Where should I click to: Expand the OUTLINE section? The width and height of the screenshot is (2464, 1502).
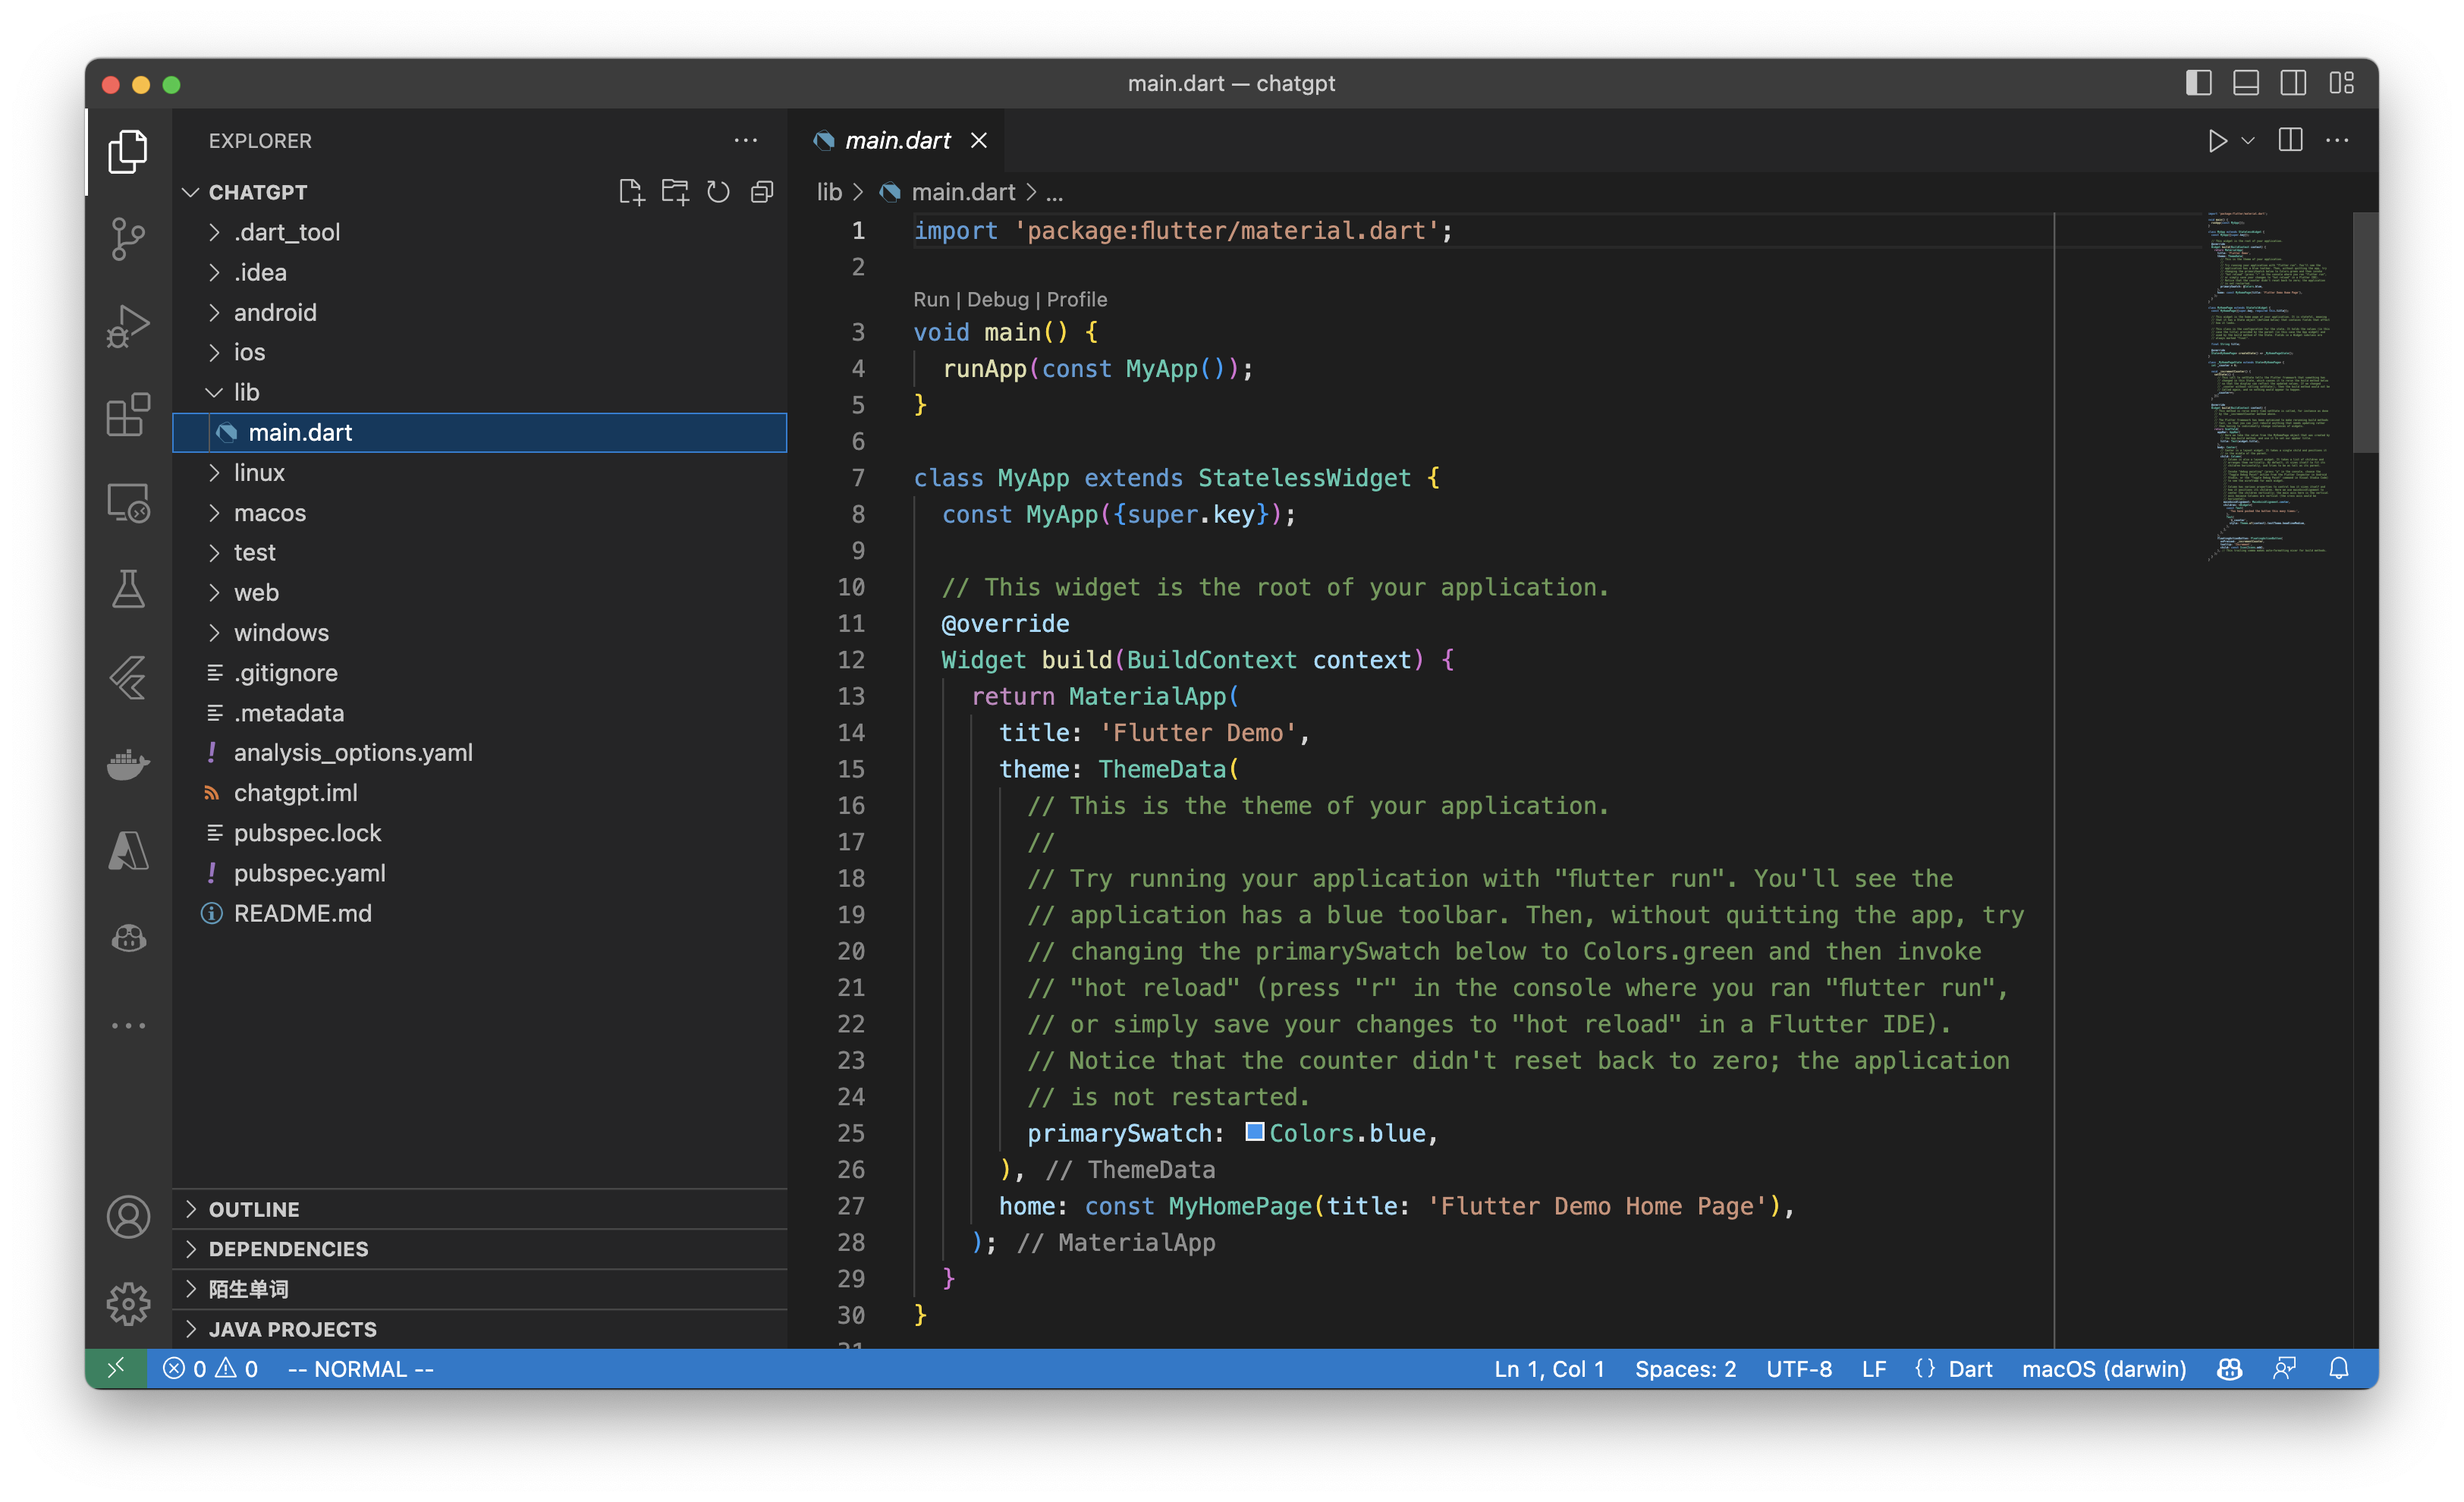tap(480, 1209)
